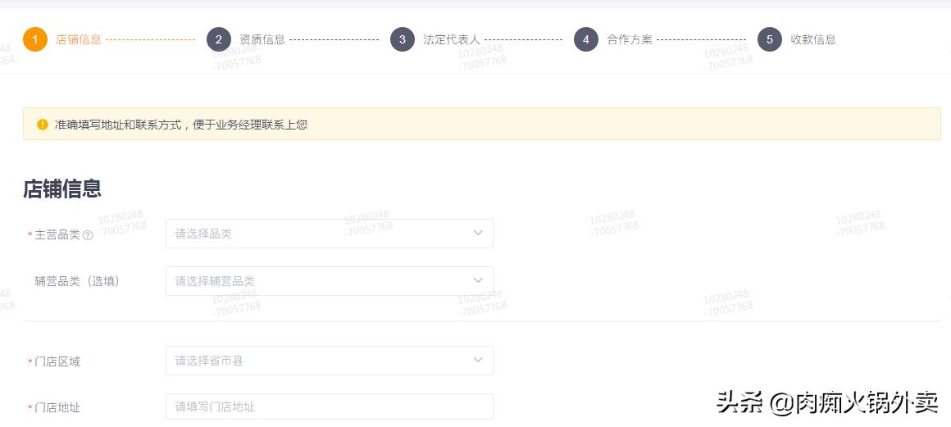Go to the 合作方案 step
This screenshot has height=427, width=951.
[x=630, y=39]
